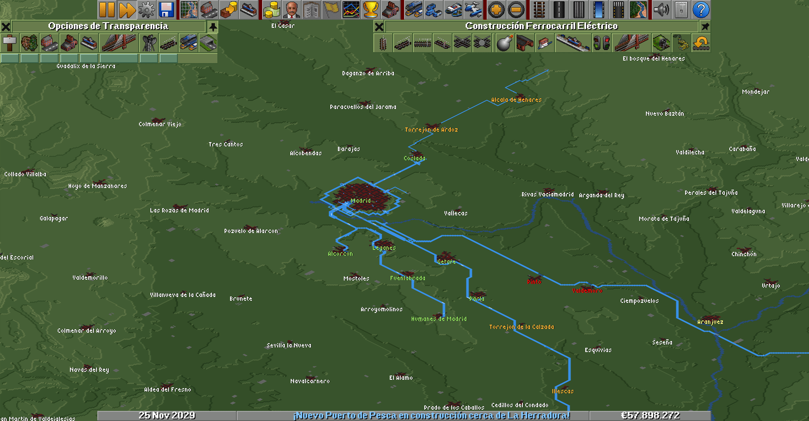Open the help question mark icon
This screenshot has height=421, width=809.
(x=701, y=10)
